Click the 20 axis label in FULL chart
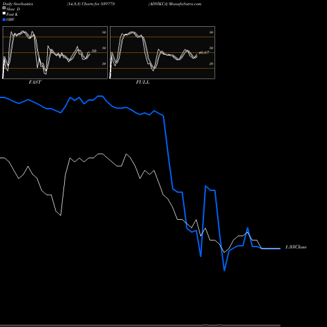The width and height of the screenshot is (327, 327). point(211,63)
